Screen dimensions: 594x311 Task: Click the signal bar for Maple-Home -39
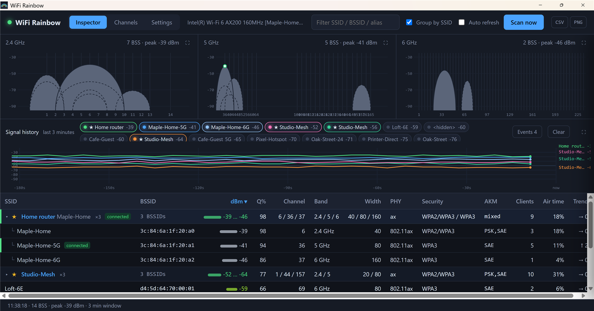[228, 231]
